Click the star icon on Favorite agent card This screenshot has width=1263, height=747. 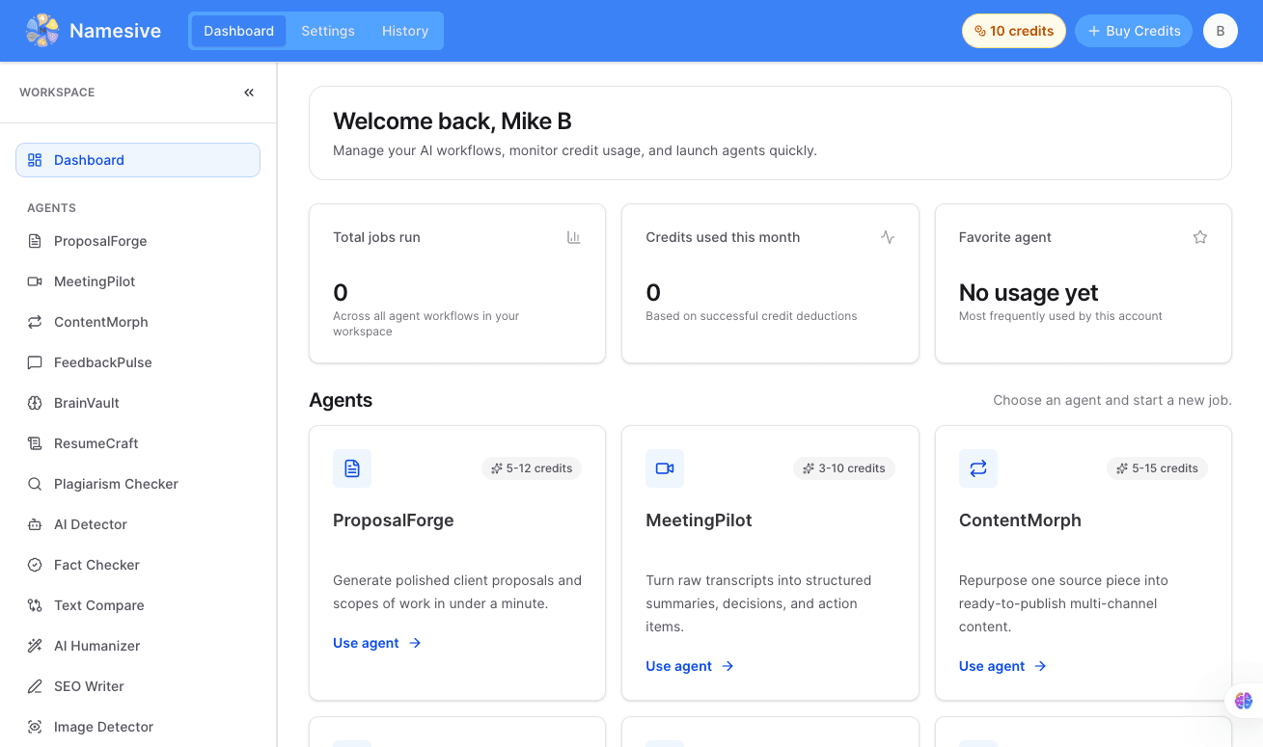[1199, 237]
